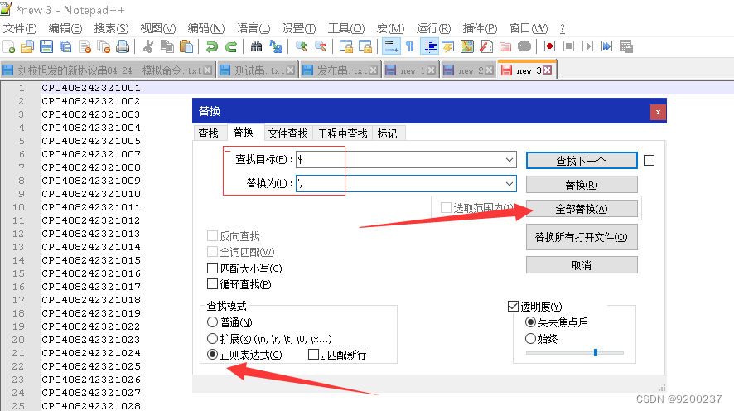Click the Save toolbar icon

[x=46, y=46]
